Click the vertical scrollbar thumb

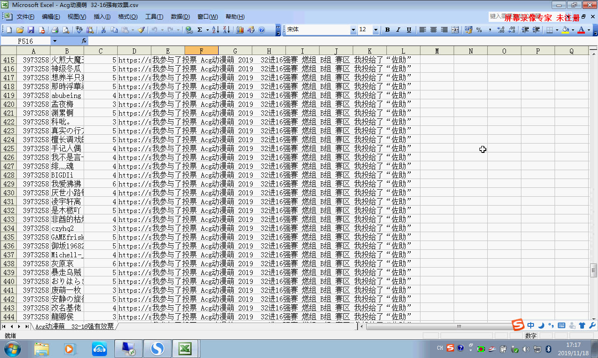pyautogui.click(x=594, y=269)
